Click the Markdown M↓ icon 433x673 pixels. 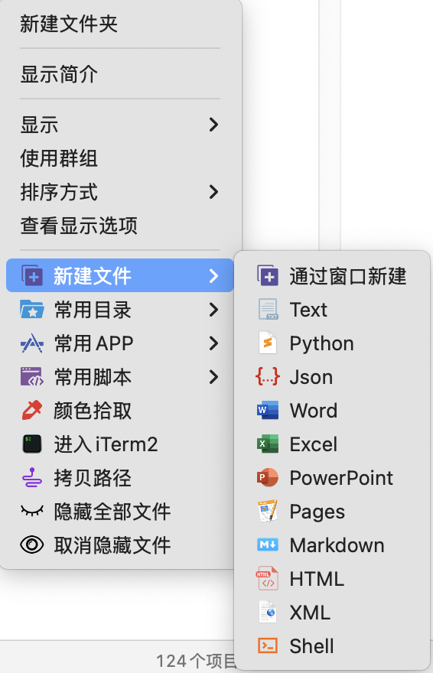point(268,545)
